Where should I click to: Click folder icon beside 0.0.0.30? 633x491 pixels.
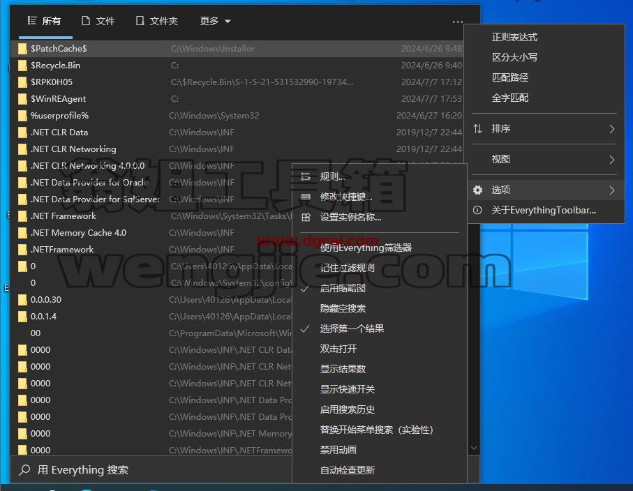[22, 300]
